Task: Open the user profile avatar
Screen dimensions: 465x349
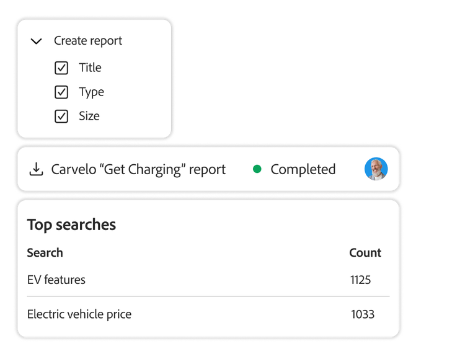Action: [x=376, y=169]
